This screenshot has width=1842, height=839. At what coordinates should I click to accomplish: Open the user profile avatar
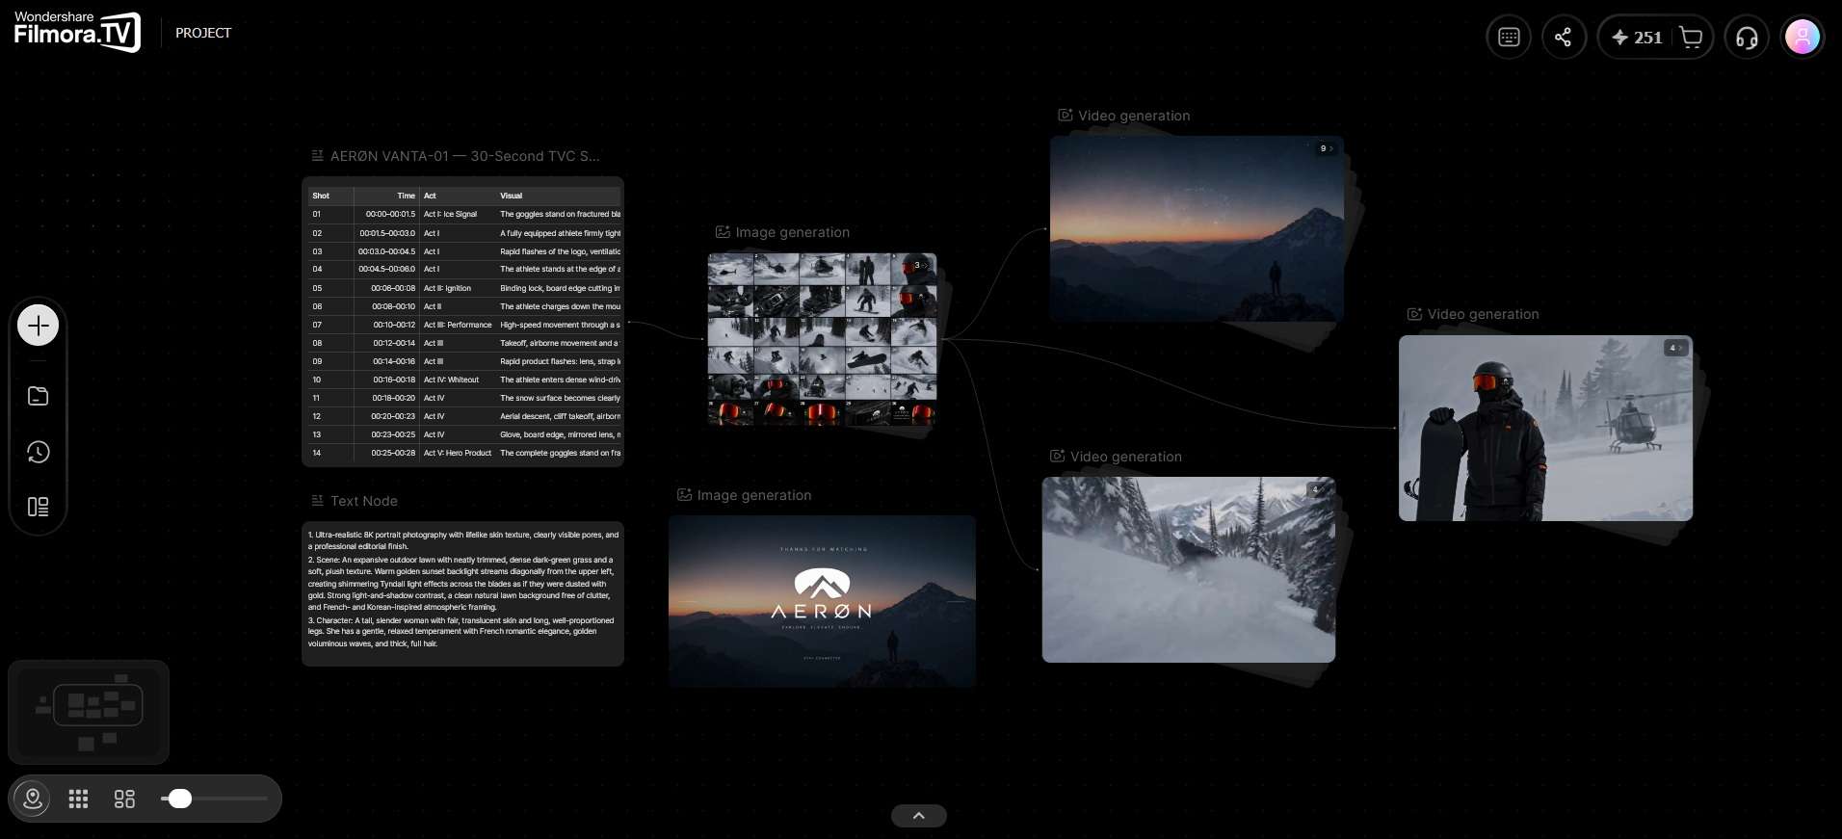pyautogui.click(x=1802, y=38)
